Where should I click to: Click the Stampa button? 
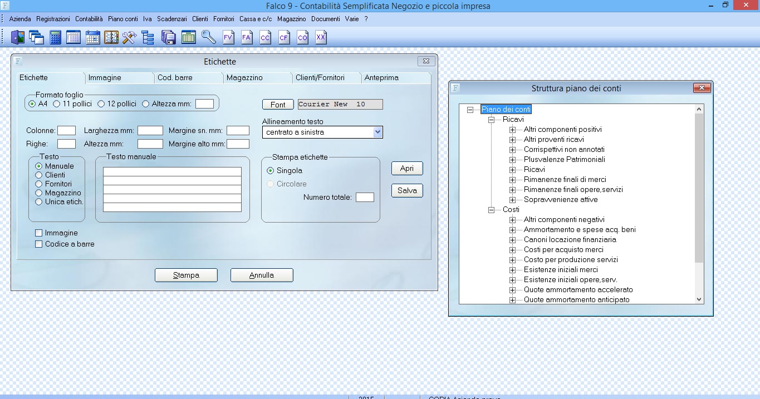pos(186,275)
